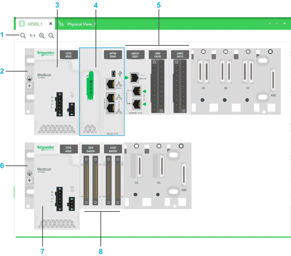This screenshot has height=256, width=291.
Task: Click the Schneider Electric logo on the lower rack
Action: (x=46, y=148)
